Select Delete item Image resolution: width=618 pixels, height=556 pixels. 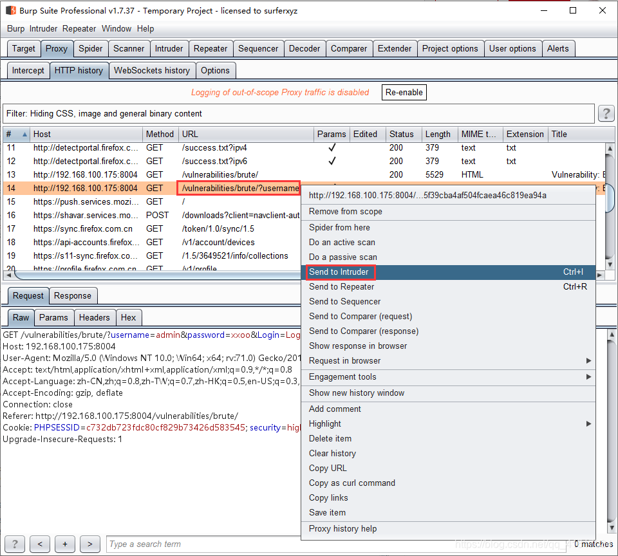[448, 439]
